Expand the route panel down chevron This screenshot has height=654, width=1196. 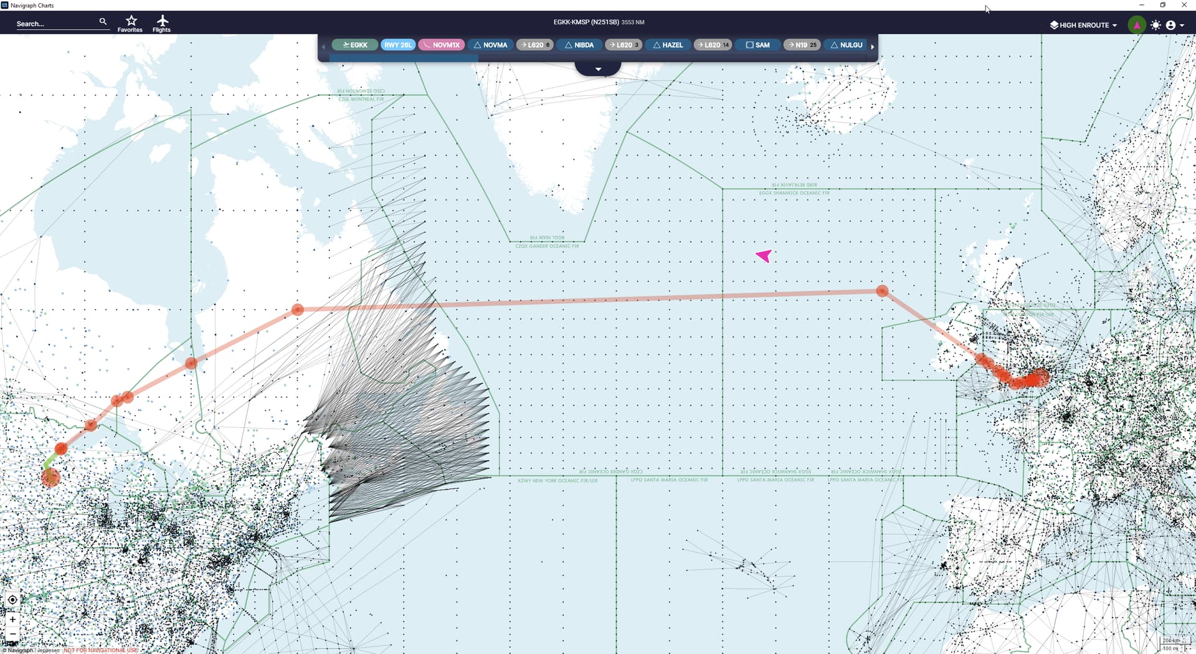[598, 69]
